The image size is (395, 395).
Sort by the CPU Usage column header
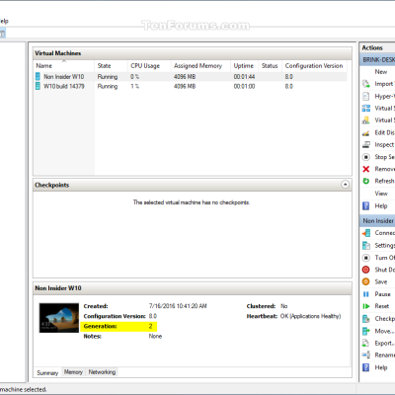[x=149, y=66]
